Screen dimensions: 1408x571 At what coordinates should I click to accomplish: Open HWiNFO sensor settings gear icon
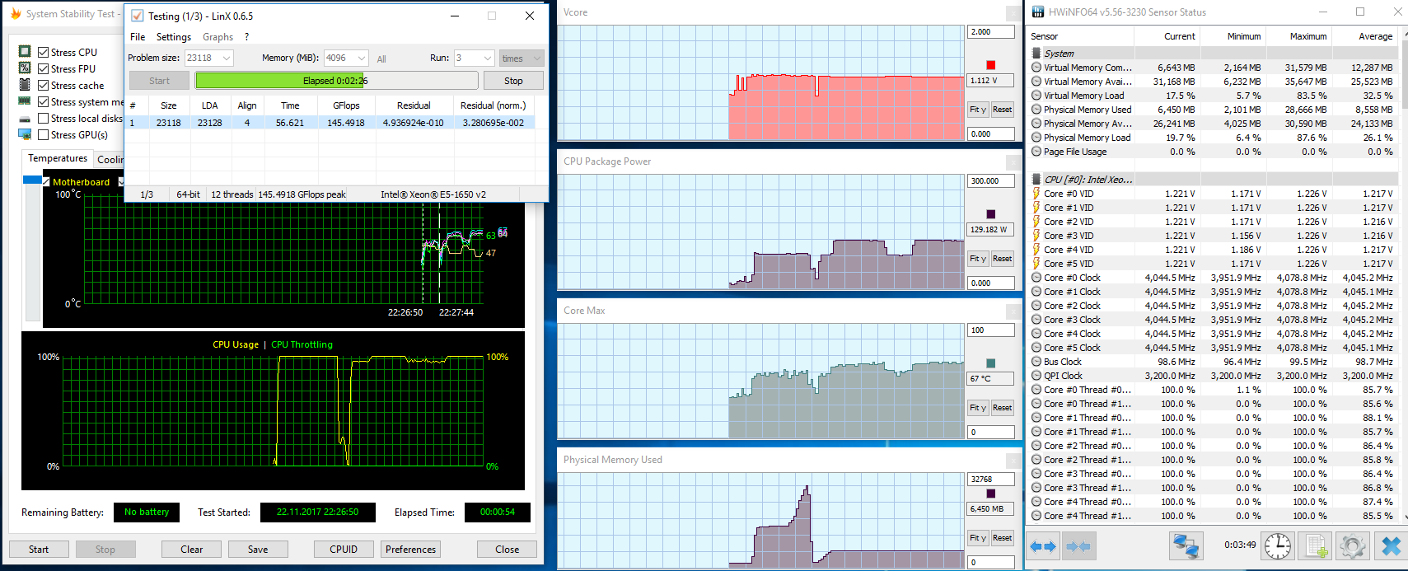pos(1353,546)
